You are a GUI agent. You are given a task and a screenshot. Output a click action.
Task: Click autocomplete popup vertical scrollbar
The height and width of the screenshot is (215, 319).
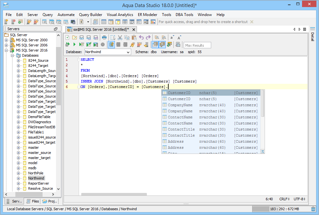[263, 103]
